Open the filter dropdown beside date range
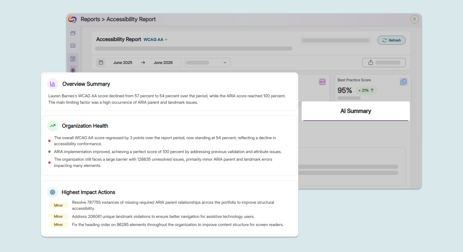This screenshot has height=252, width=463. pos(207,63)
